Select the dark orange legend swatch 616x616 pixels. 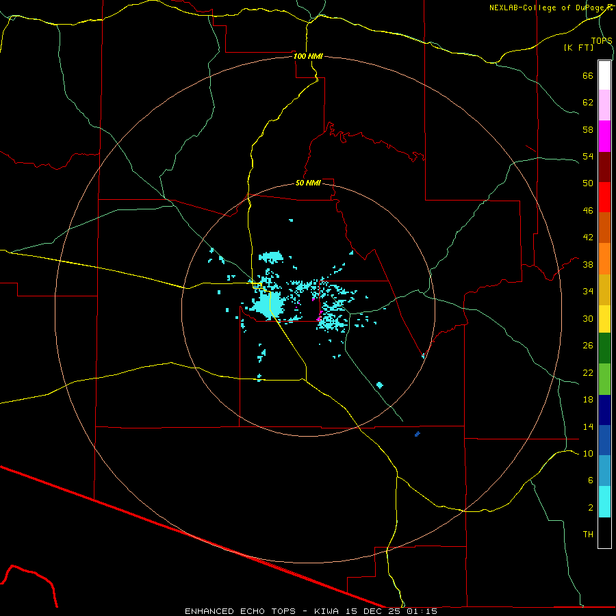coord(604,227)
